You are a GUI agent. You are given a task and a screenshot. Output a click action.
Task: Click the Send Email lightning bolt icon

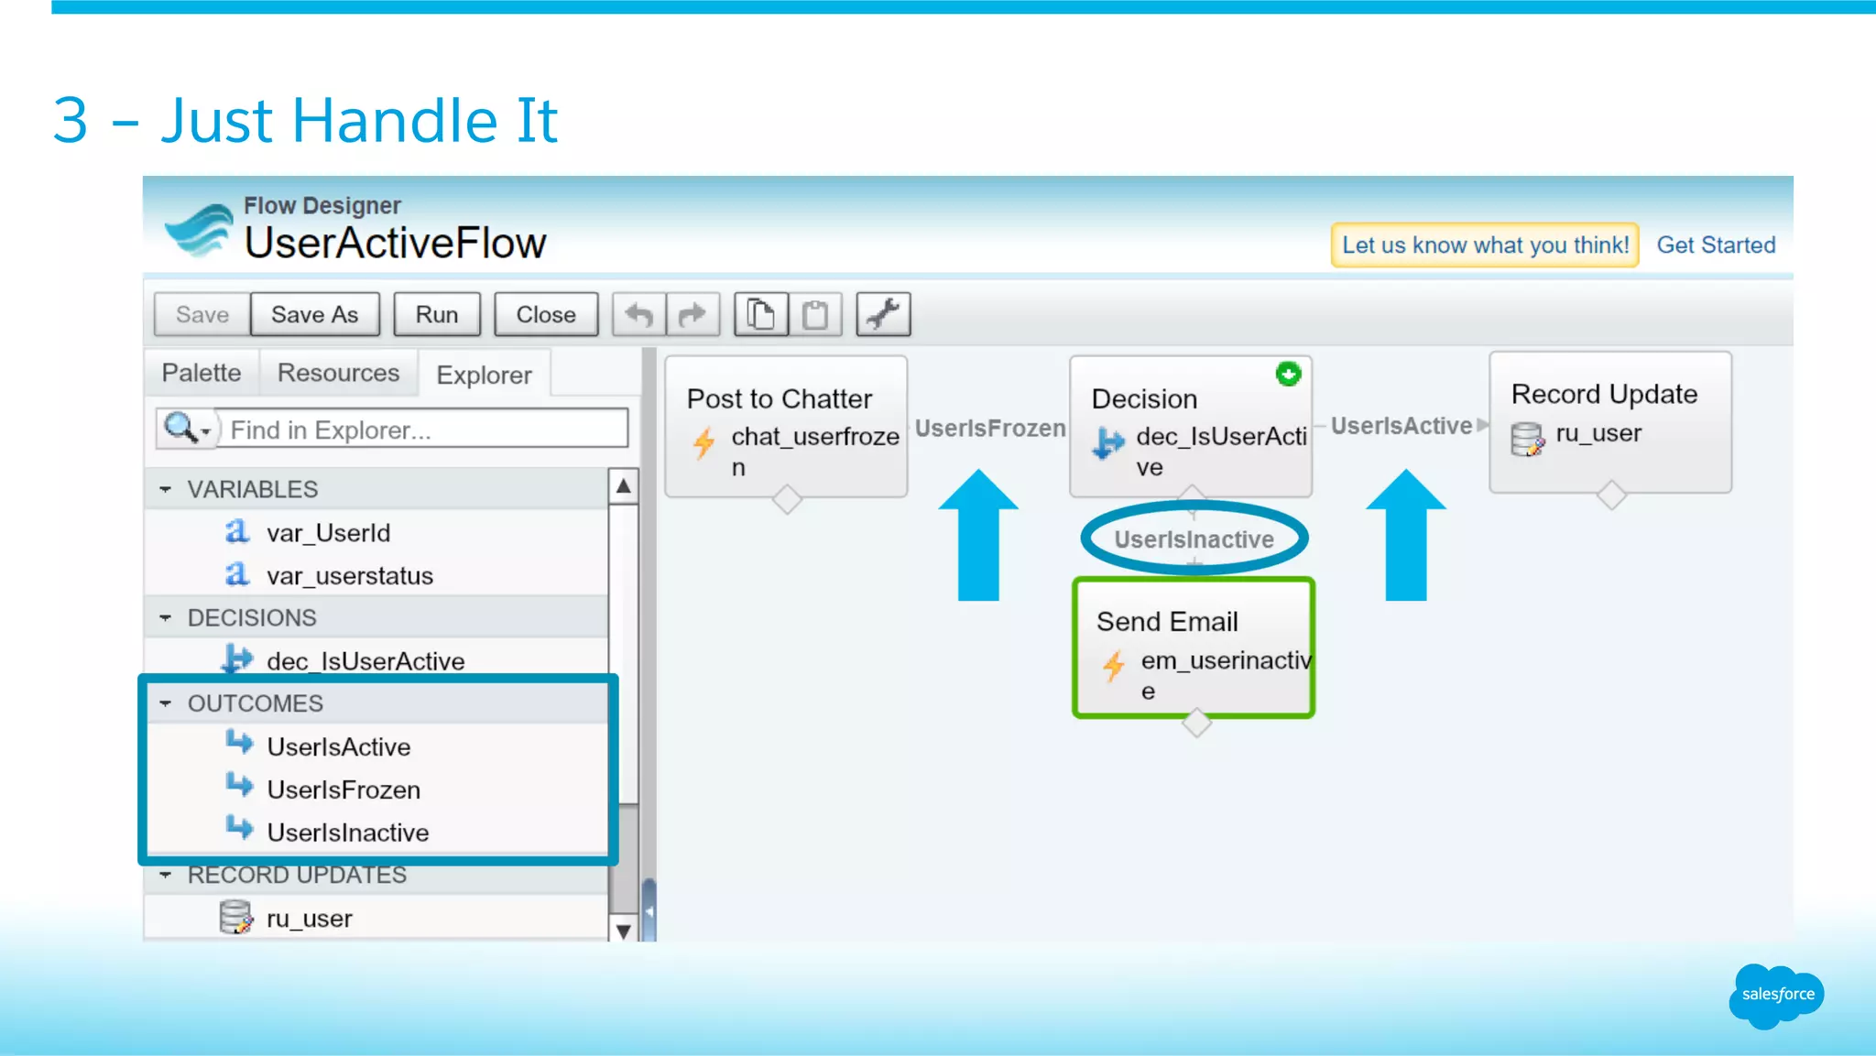[x=1114, y=666]
